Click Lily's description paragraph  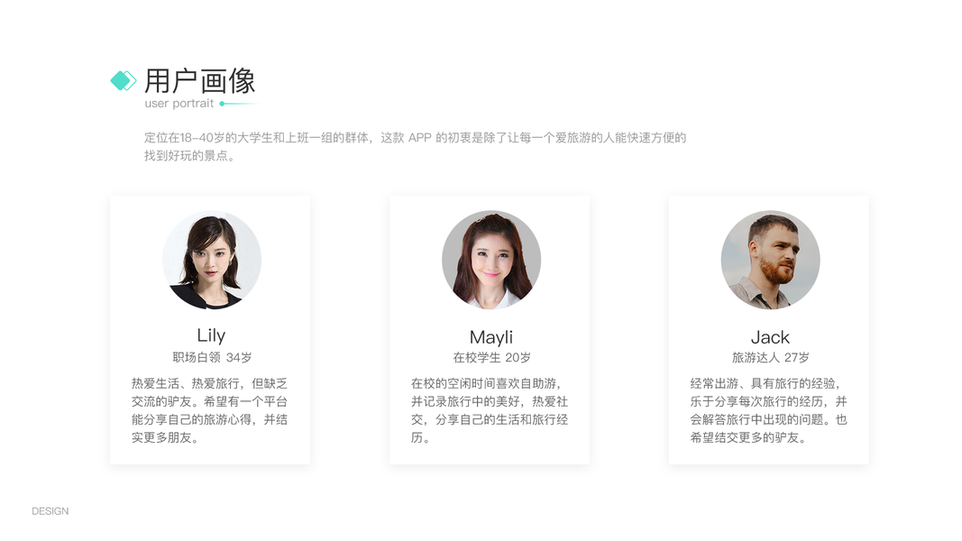coord(209,410)
